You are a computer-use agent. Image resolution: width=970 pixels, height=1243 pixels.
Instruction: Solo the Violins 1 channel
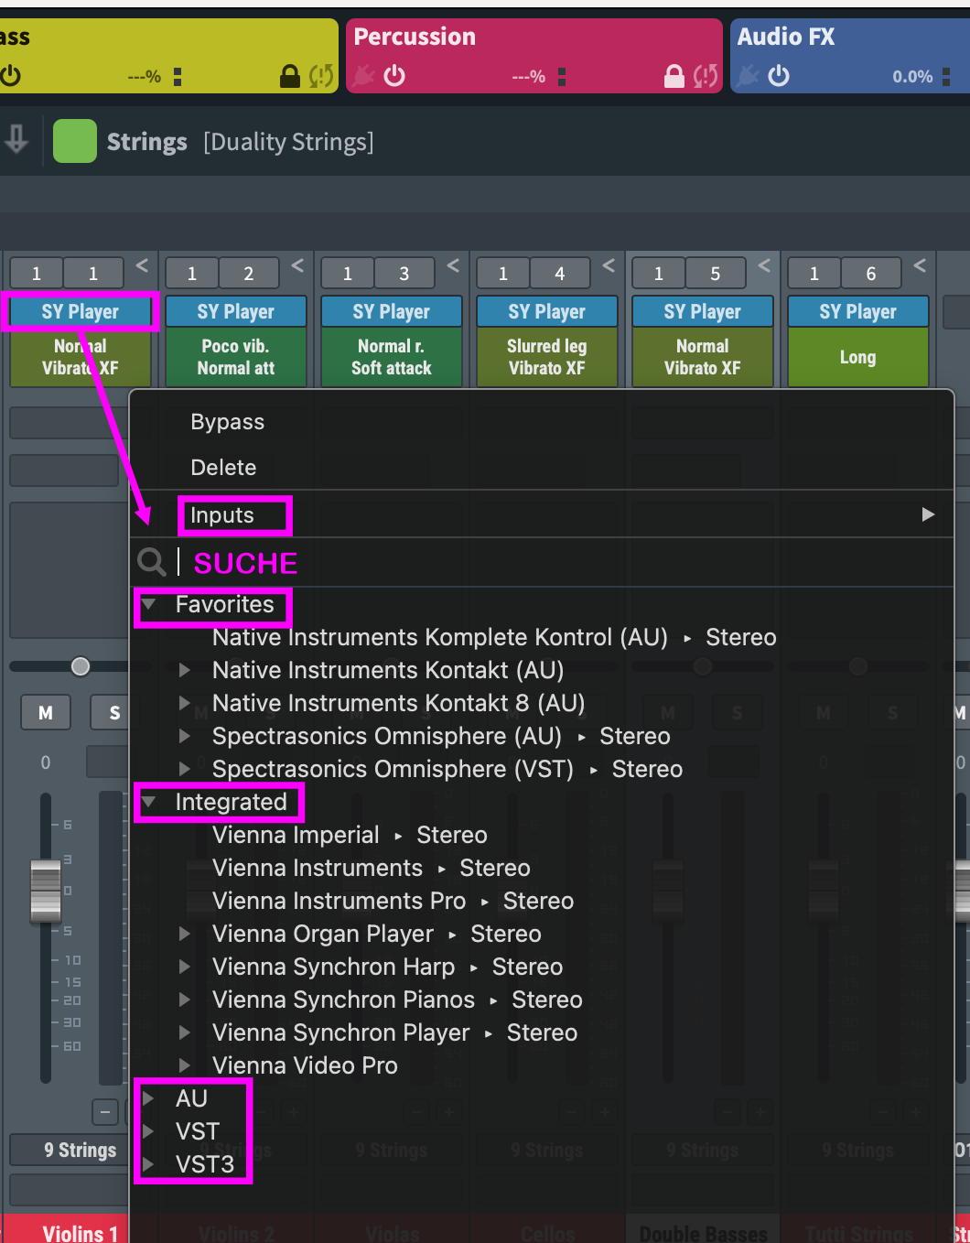113,713
